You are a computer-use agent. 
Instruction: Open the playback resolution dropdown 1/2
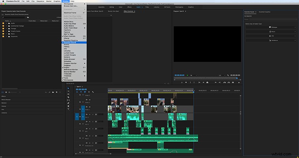tap(221, 75)
